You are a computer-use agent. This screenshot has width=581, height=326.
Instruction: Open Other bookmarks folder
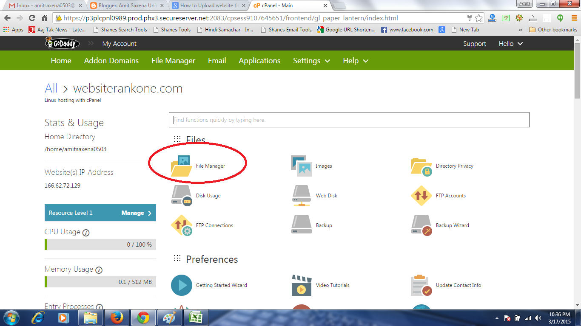[553, 30]
